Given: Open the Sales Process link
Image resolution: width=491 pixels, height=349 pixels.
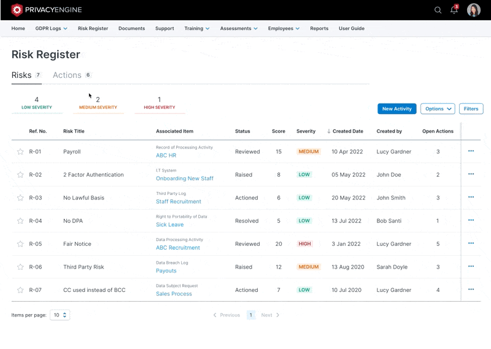Looking at the screenshot, I should click(174, 294).
